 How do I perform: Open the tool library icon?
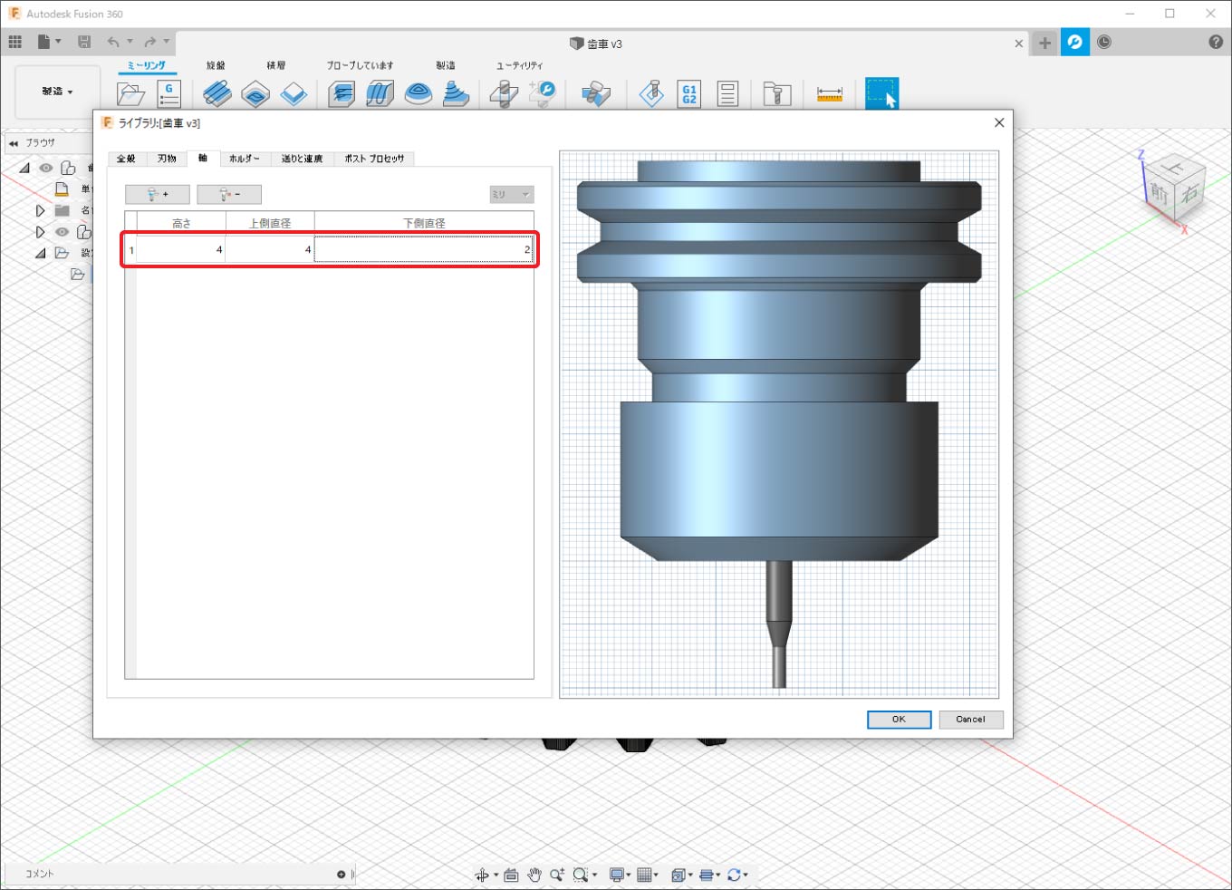tap(776, 94)
